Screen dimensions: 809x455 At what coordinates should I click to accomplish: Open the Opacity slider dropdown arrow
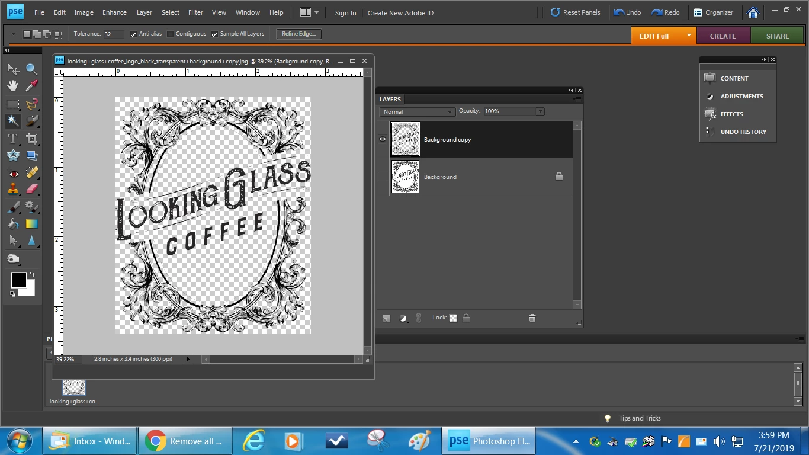(x=540, y=111)
